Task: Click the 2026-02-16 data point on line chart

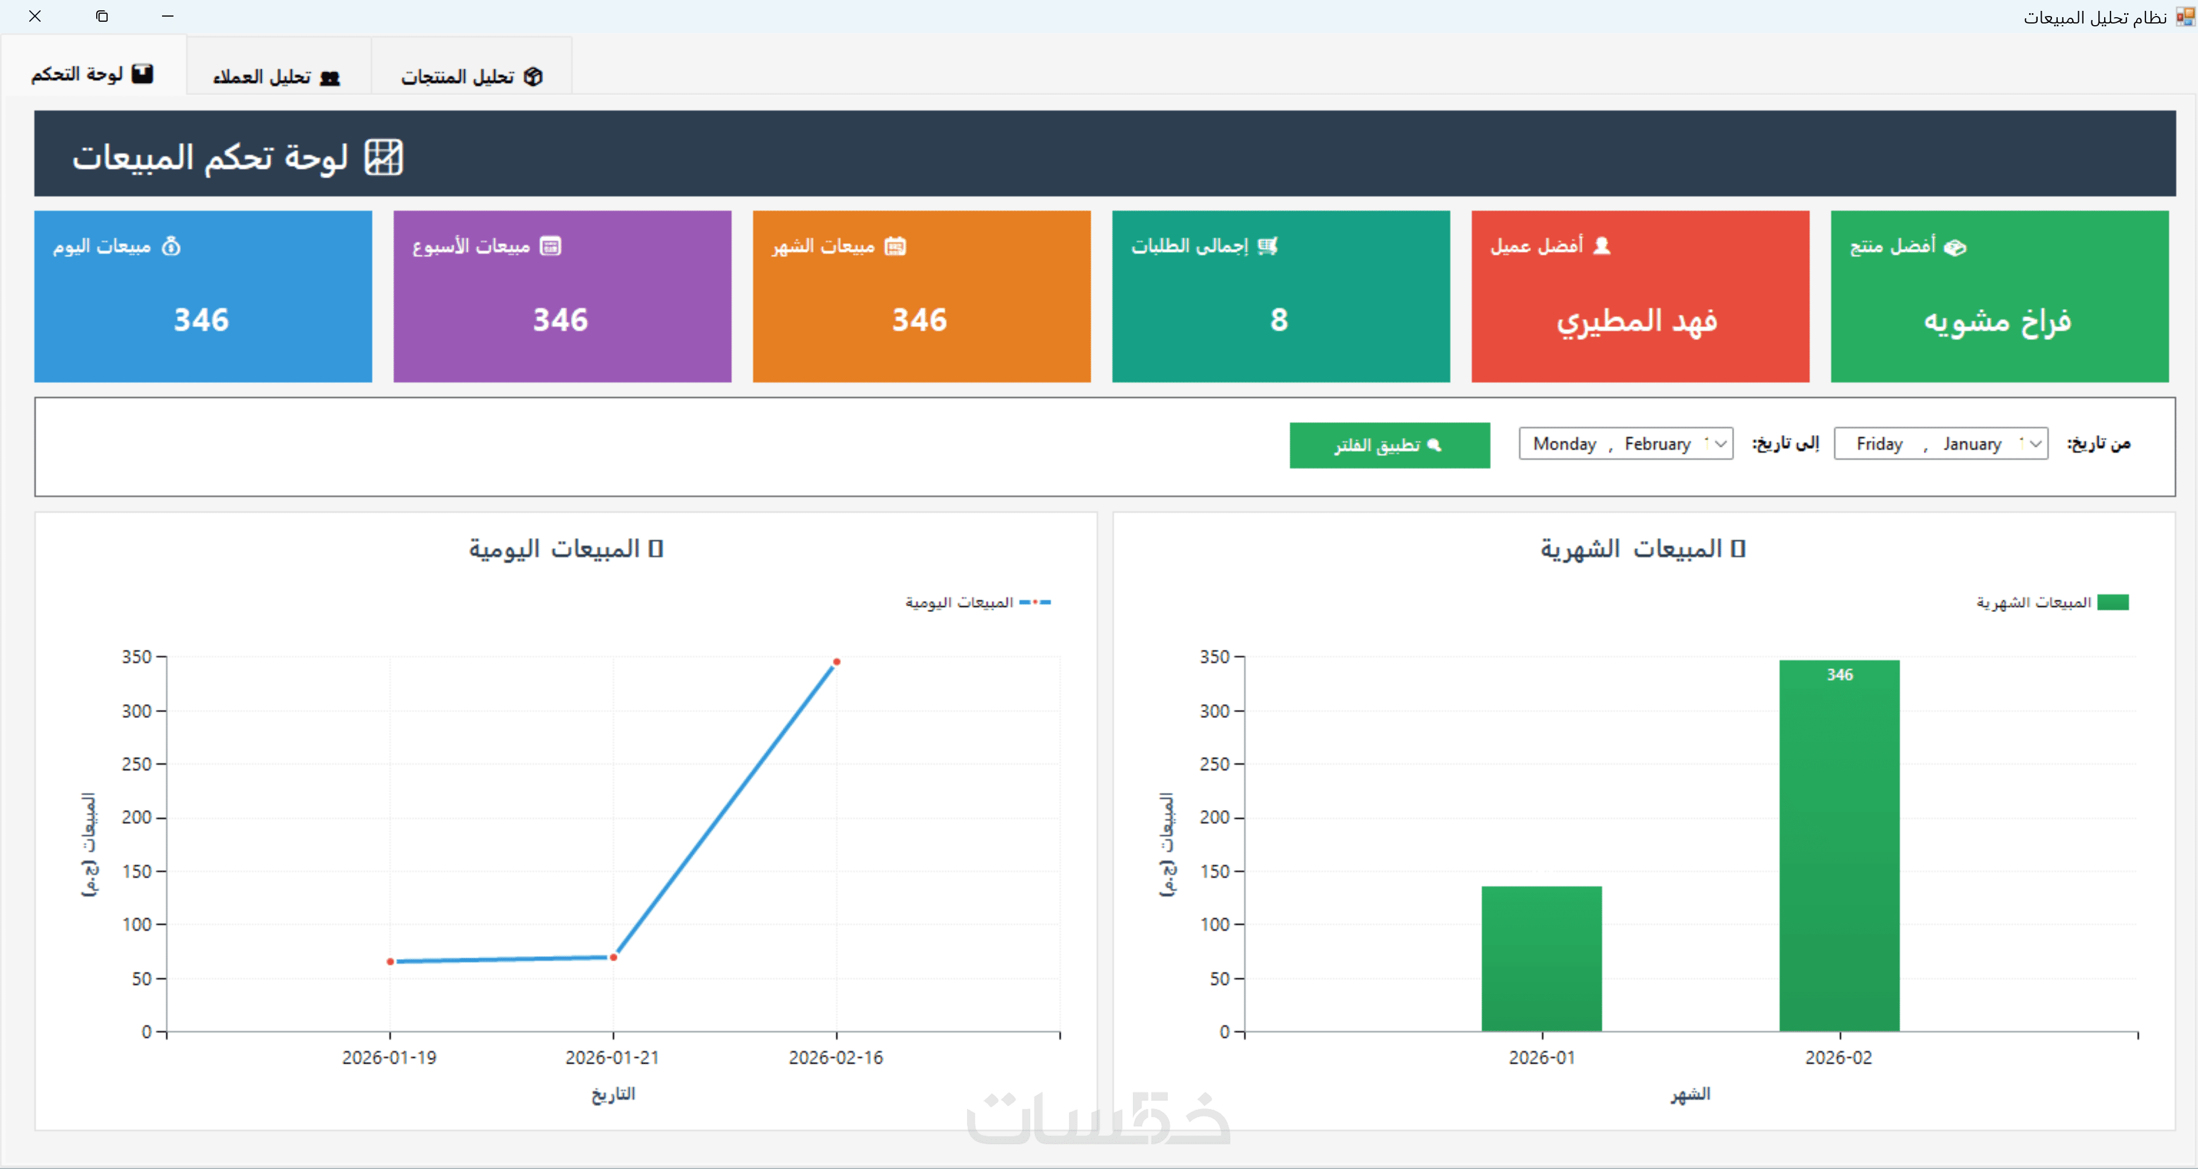Action: (x=837, y=662)
